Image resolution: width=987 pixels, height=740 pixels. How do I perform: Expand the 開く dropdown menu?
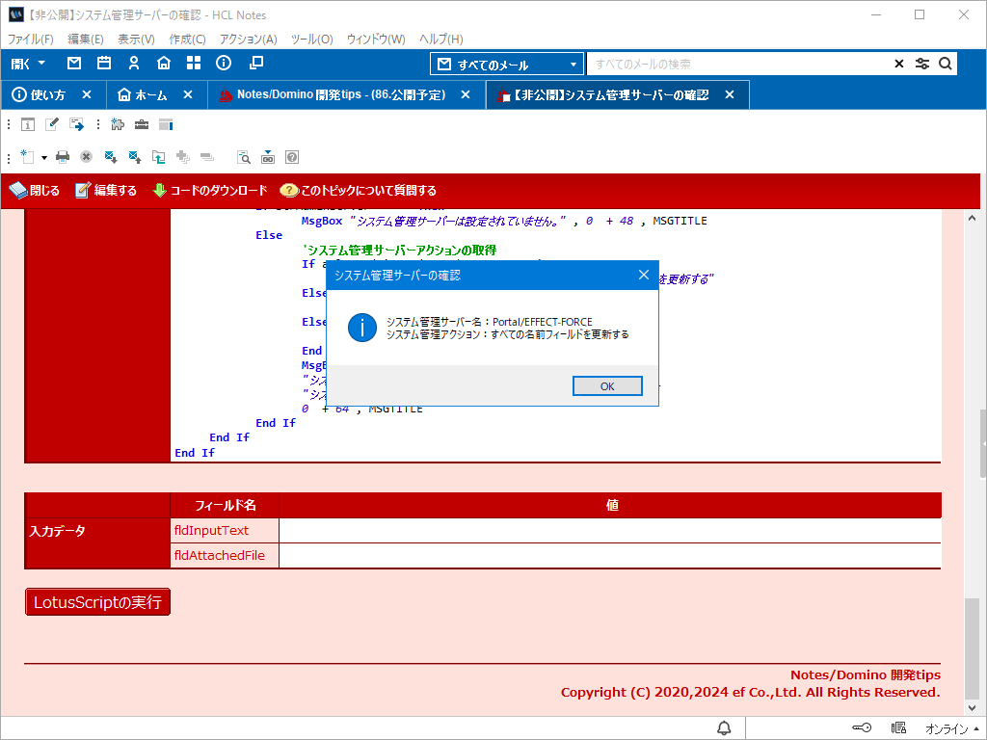point(28,64)
